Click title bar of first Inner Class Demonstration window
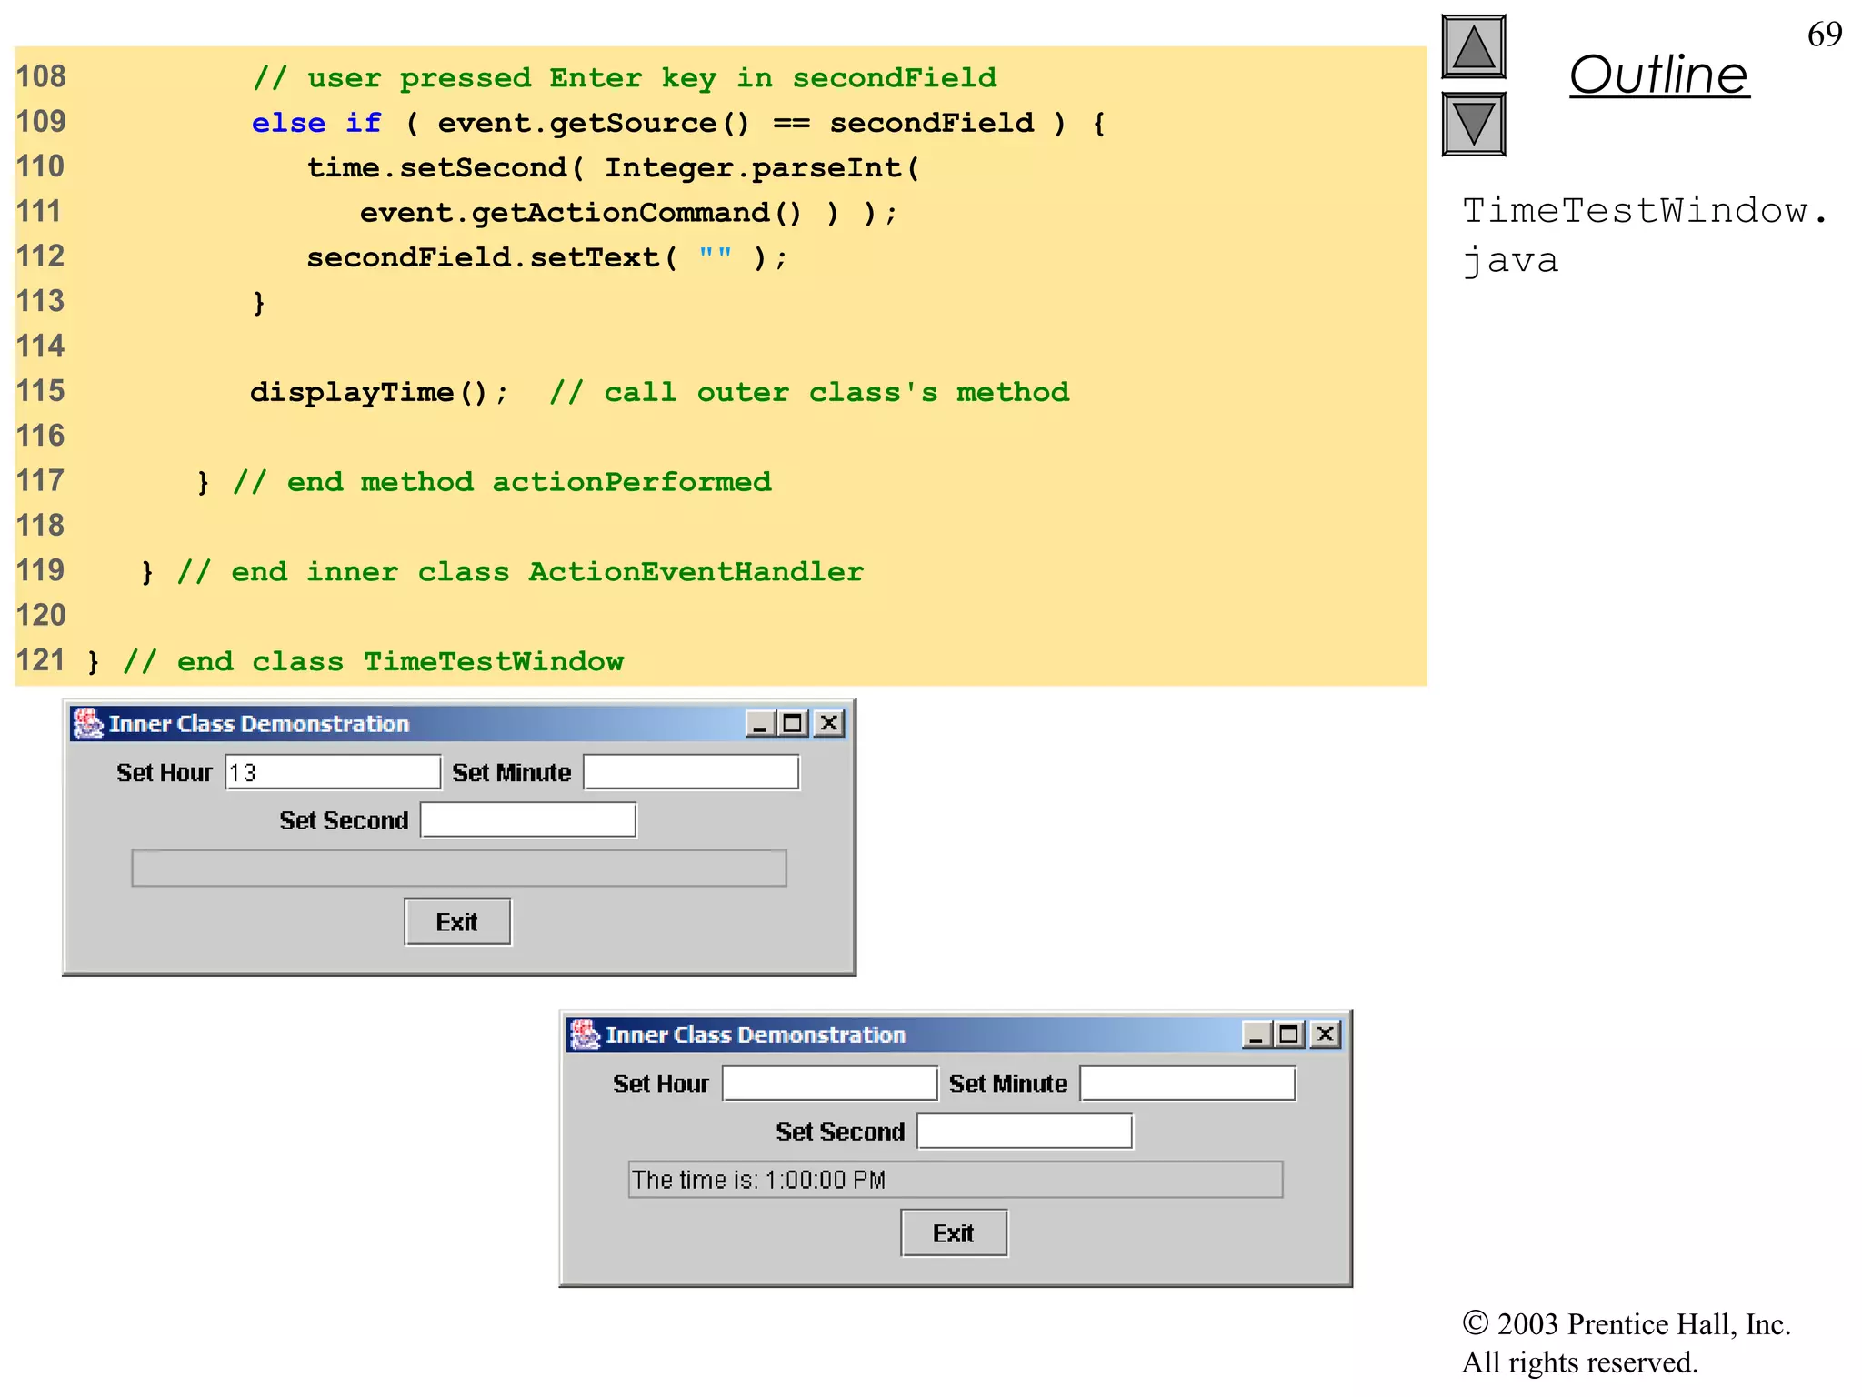The width and height of the screenshot is (1862, 1397). tap(459, 723)
